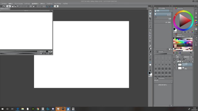Image resolution: width=198 pixels, height=111 pixels.
Task: Open the Help menu
Action: (65, 4)
